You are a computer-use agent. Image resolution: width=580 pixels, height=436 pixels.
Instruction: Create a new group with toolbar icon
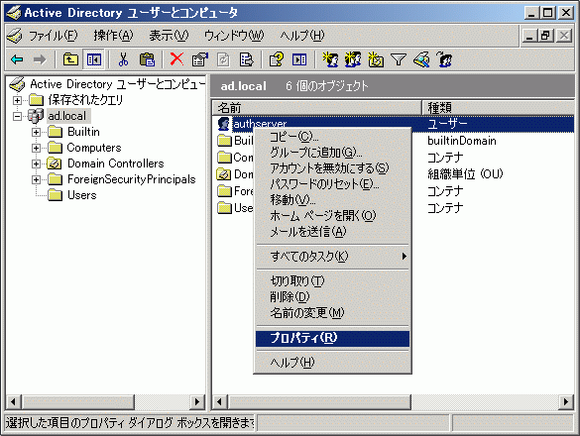pyautogui.click(x=353, y=59)
